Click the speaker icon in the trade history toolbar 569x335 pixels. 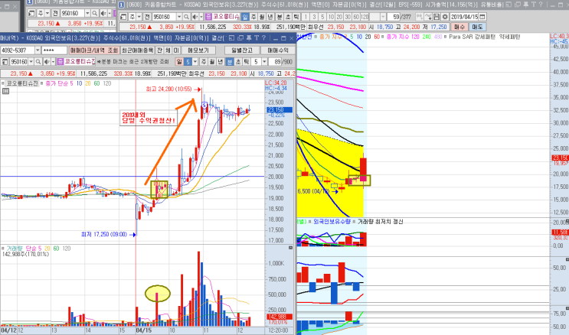coord(47,62)
